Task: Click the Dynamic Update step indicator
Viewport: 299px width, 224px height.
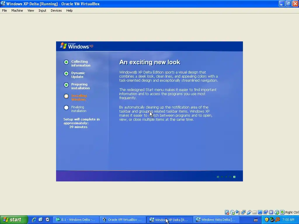Action: tap(66, 73)
